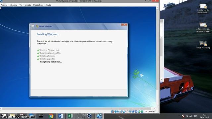The image size is (212, 119).
Task: Click the USB devices status icon
Action: [x=125, y=111]
